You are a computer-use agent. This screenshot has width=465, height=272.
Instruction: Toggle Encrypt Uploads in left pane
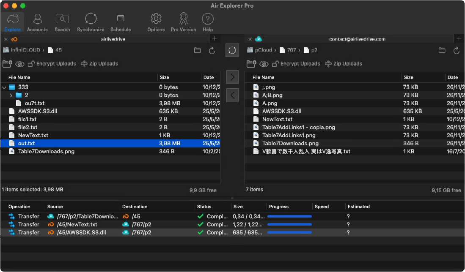pyautogui.click(x=52, y=64)
